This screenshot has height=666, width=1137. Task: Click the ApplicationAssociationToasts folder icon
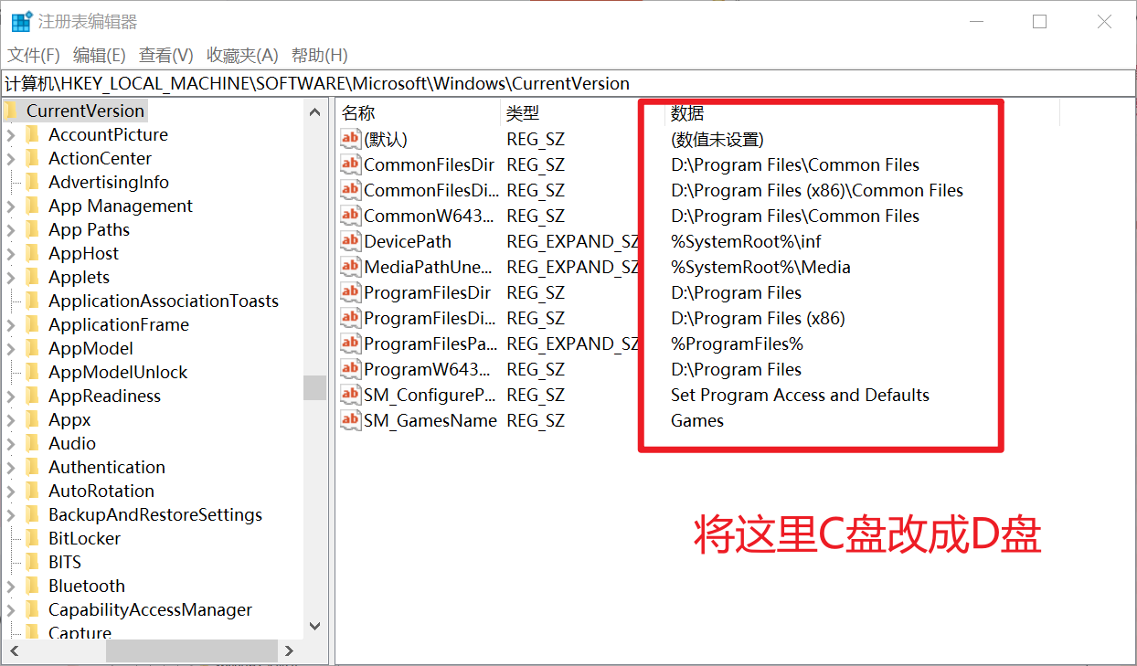click(x=33, y=301)
